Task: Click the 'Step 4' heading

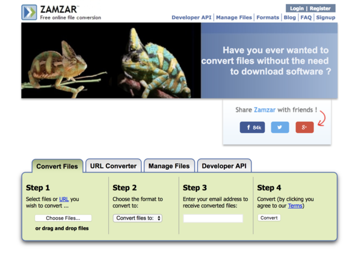Action: (x=269, y=188)
